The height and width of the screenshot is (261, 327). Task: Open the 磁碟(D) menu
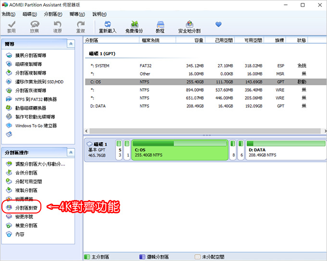30,14
